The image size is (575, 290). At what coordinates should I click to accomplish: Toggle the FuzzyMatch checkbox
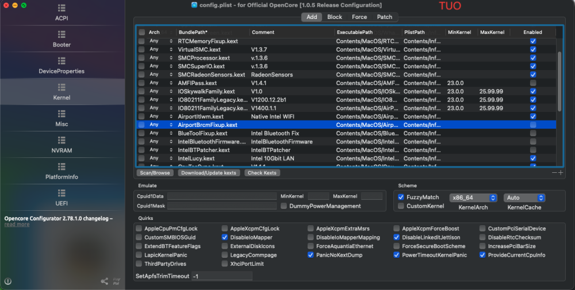(x=401, y=197)
